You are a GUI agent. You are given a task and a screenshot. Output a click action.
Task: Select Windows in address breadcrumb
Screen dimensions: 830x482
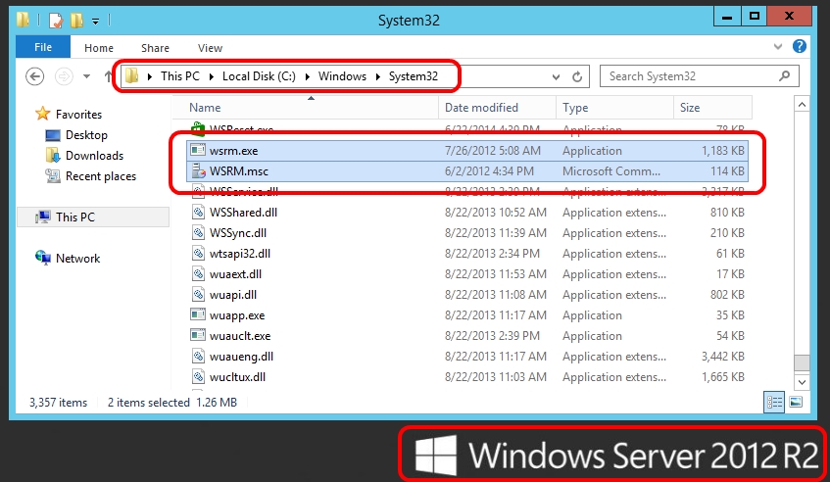342,76
